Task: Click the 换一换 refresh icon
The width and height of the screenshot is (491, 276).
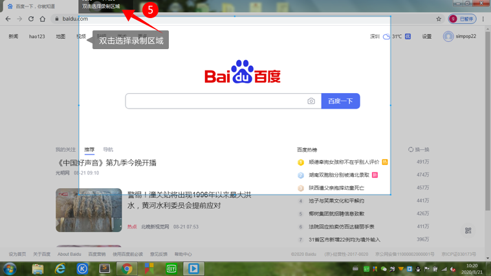Action: 411,149
